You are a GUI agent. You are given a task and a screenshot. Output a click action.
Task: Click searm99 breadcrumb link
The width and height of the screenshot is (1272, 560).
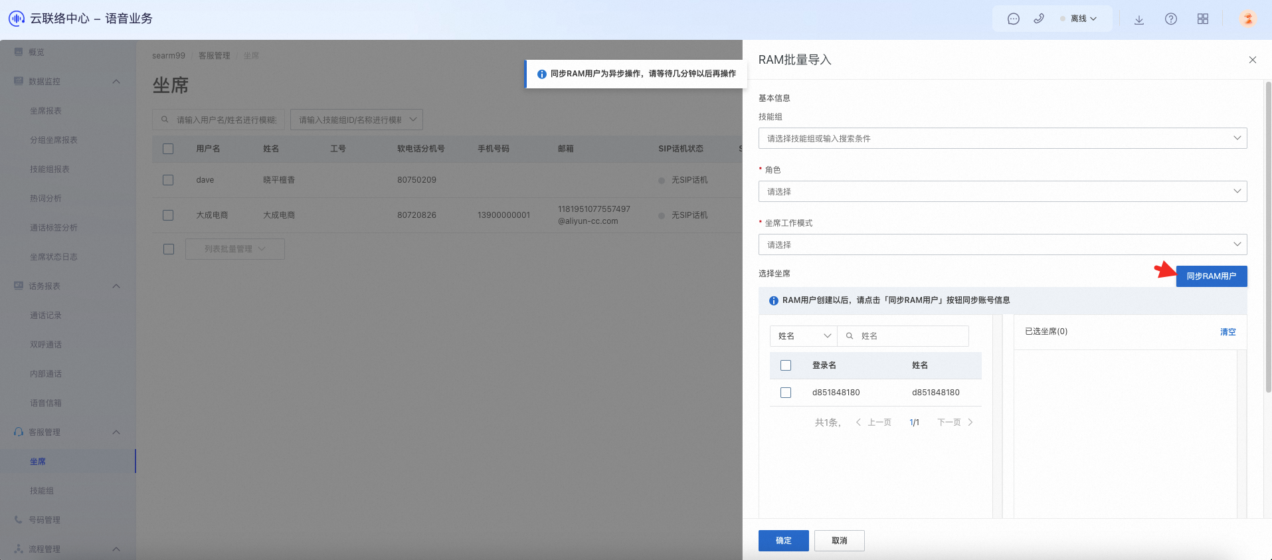169,56
